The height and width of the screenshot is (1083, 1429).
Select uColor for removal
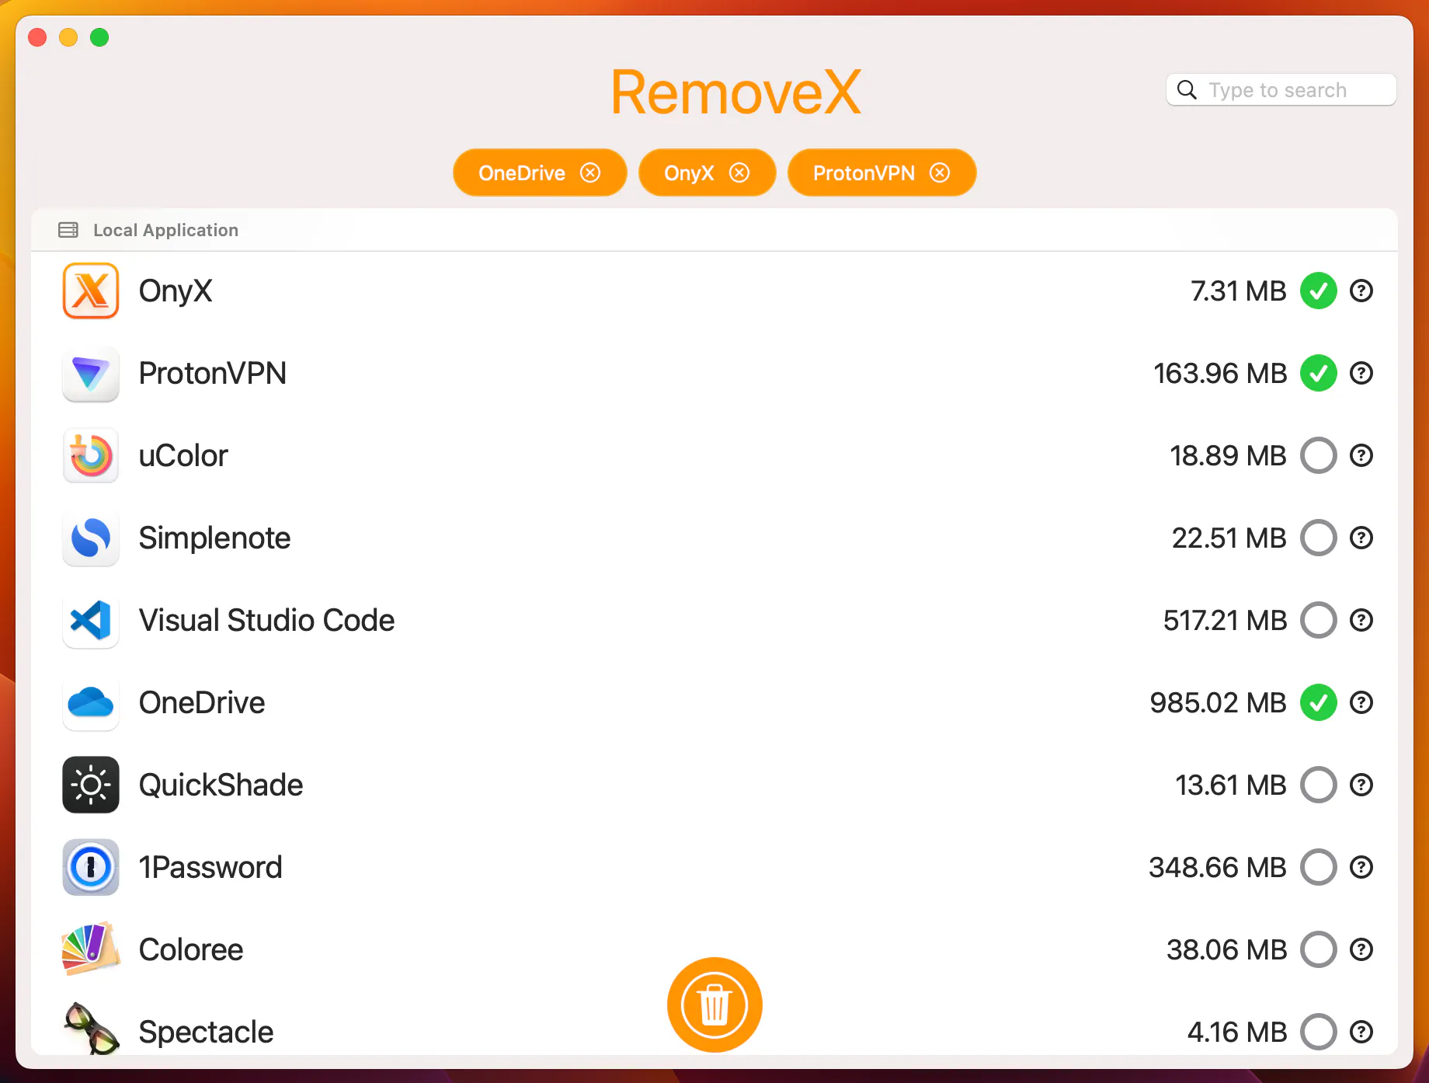click(1319, 455)
